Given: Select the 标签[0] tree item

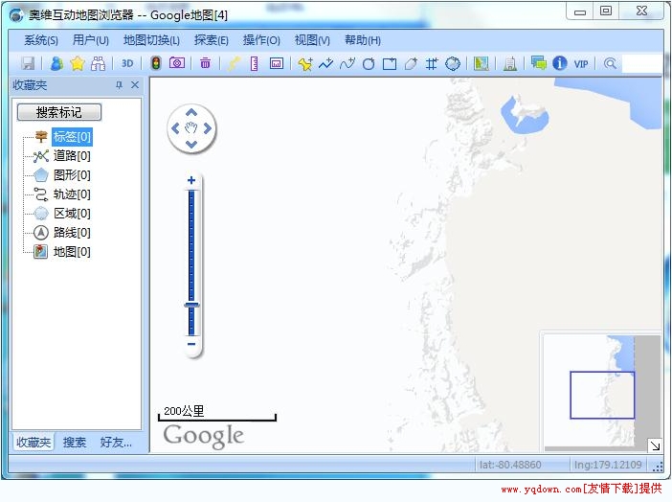Looking at the screenshot, I should pos(72,137).
